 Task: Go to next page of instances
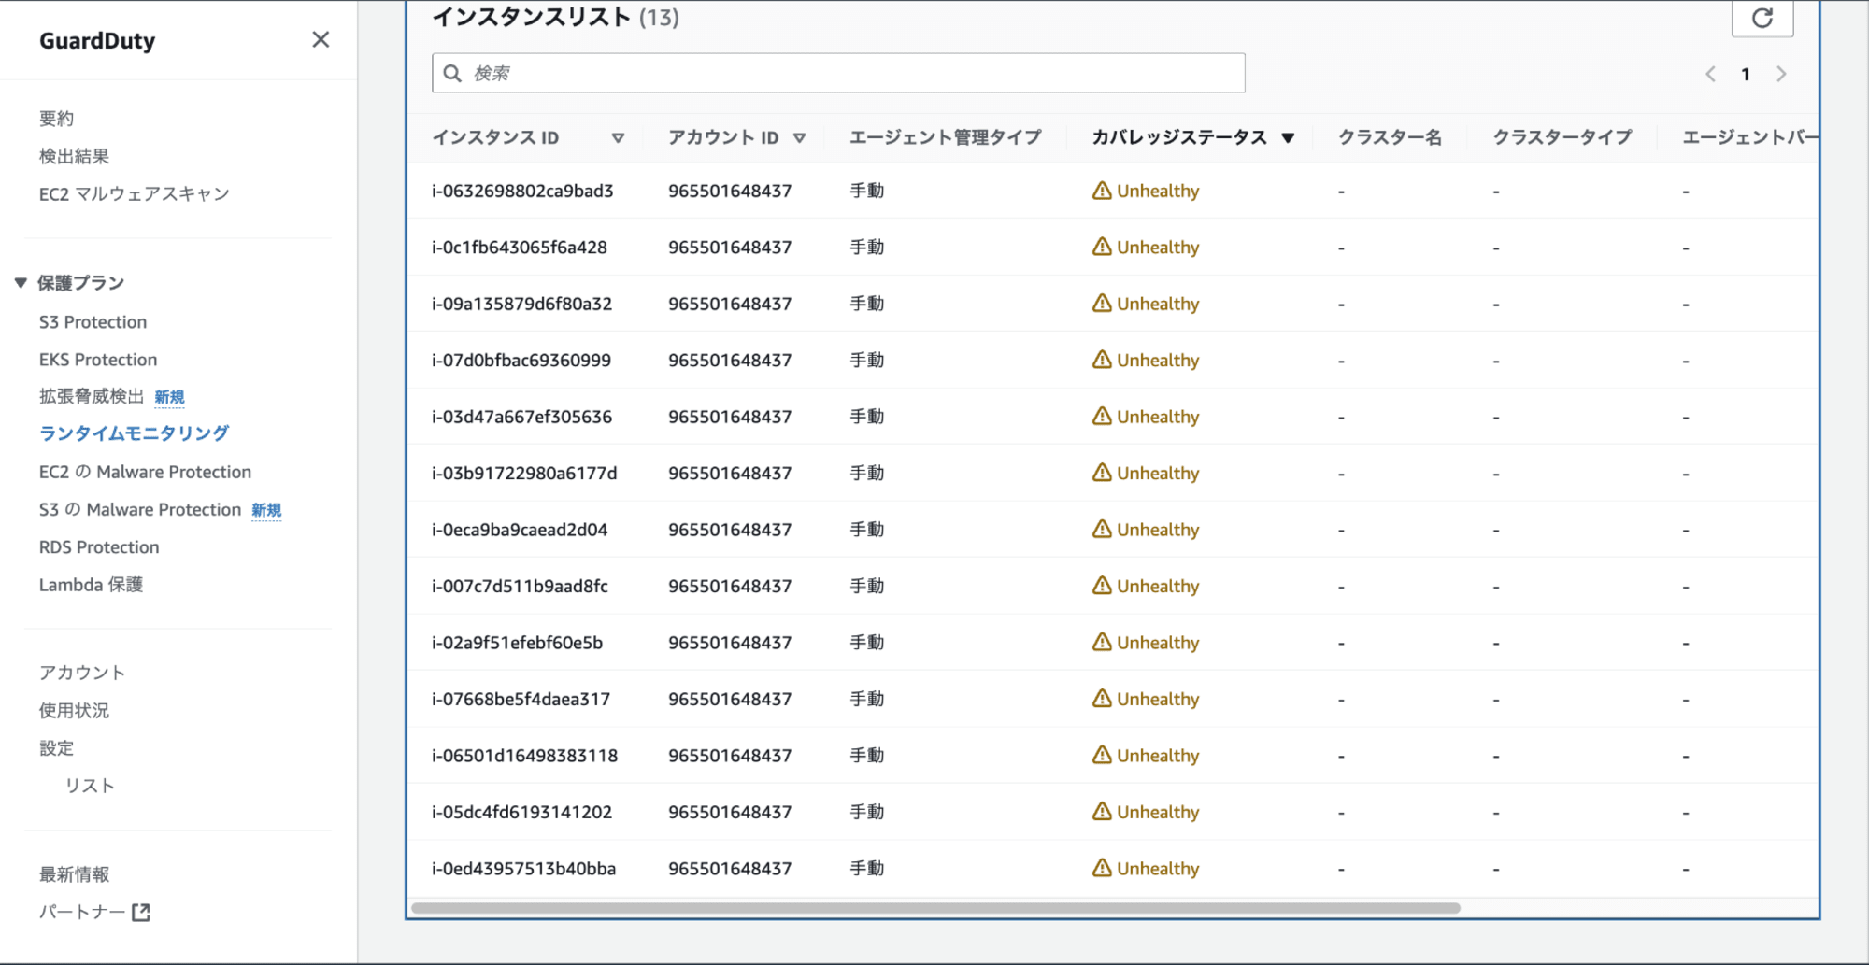click(x=1781, y=74)
